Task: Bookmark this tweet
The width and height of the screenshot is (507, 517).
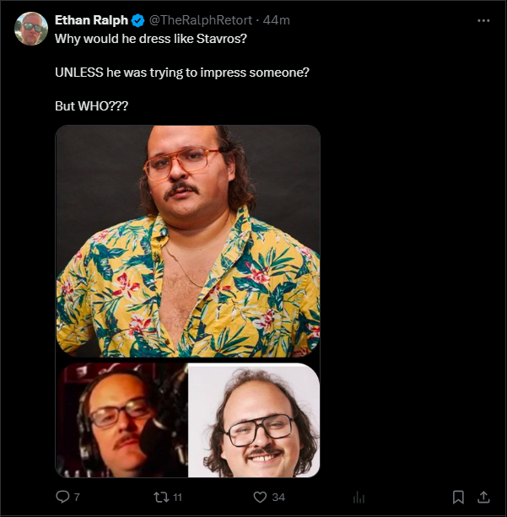Action: [x=458, y=497]
